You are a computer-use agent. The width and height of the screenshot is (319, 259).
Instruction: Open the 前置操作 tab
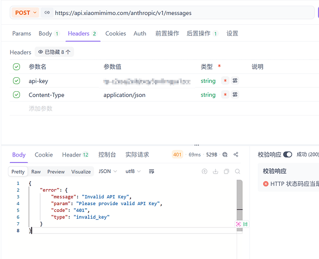167,33
